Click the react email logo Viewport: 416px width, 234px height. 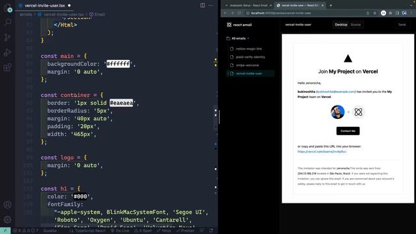point(239,25)
